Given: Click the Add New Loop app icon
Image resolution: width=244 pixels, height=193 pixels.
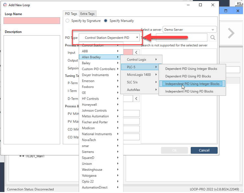Looking at the screenshot, I should 5,5.
